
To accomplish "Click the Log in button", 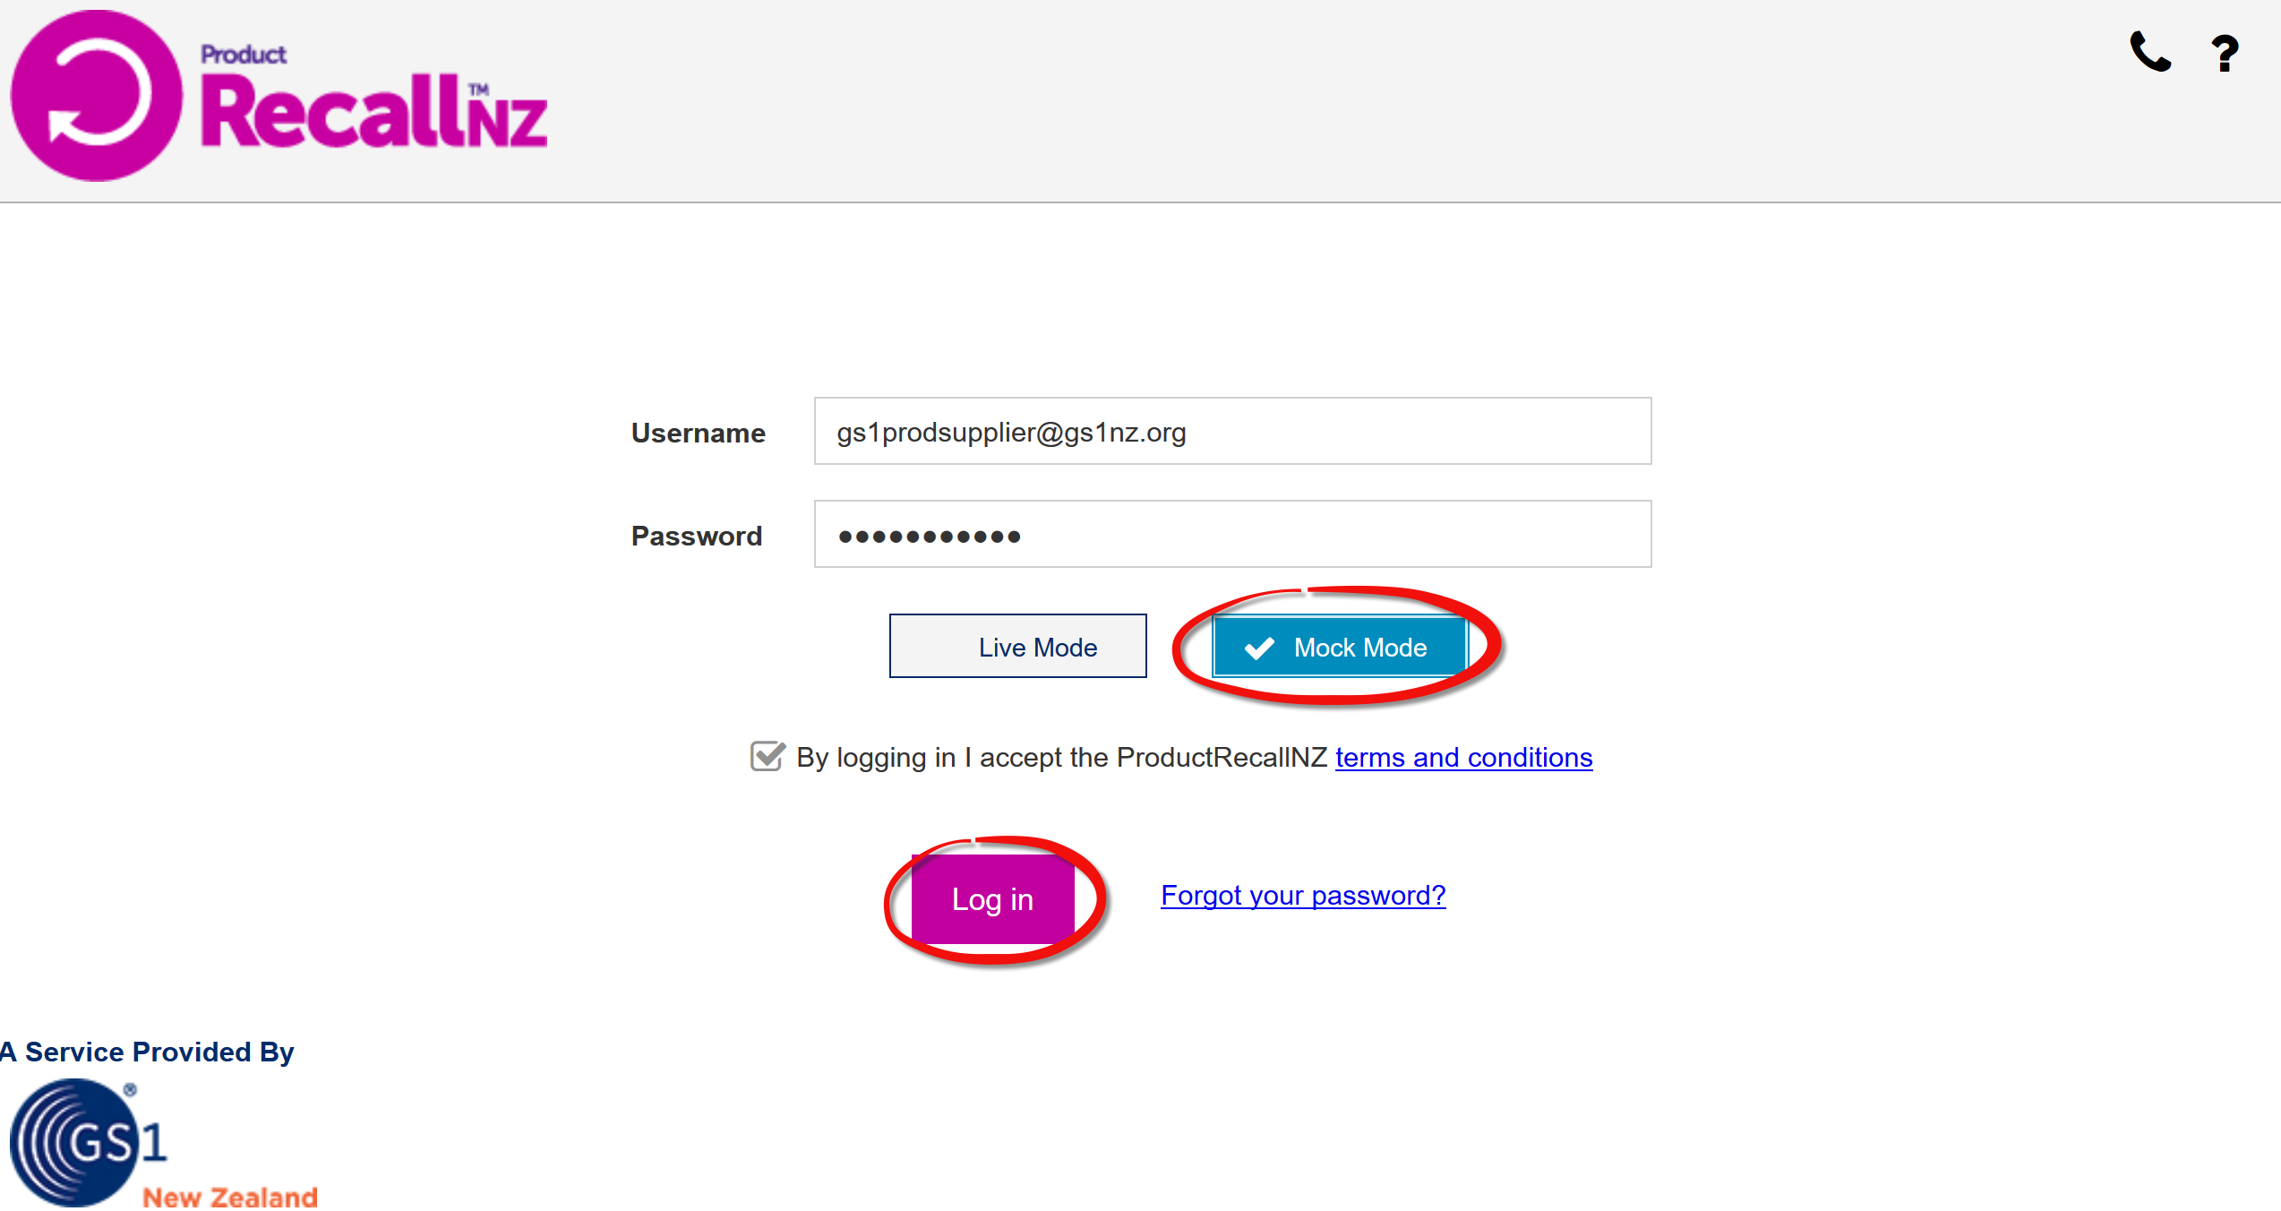I will [x=992, y=898].
